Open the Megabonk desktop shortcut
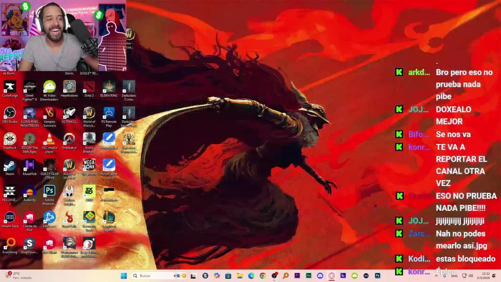 pos(89,168)
